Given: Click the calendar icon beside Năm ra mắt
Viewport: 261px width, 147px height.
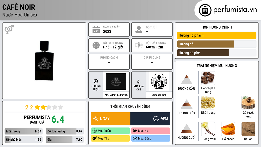Looking at the screenshot, I should pyautogui.click(x=96, y=30).
